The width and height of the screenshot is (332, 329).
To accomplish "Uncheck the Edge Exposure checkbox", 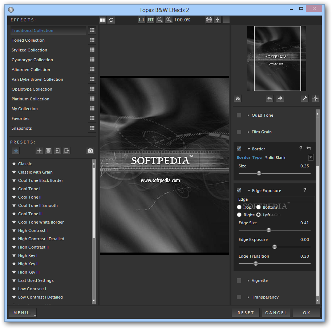I will [x=239, y=190].
